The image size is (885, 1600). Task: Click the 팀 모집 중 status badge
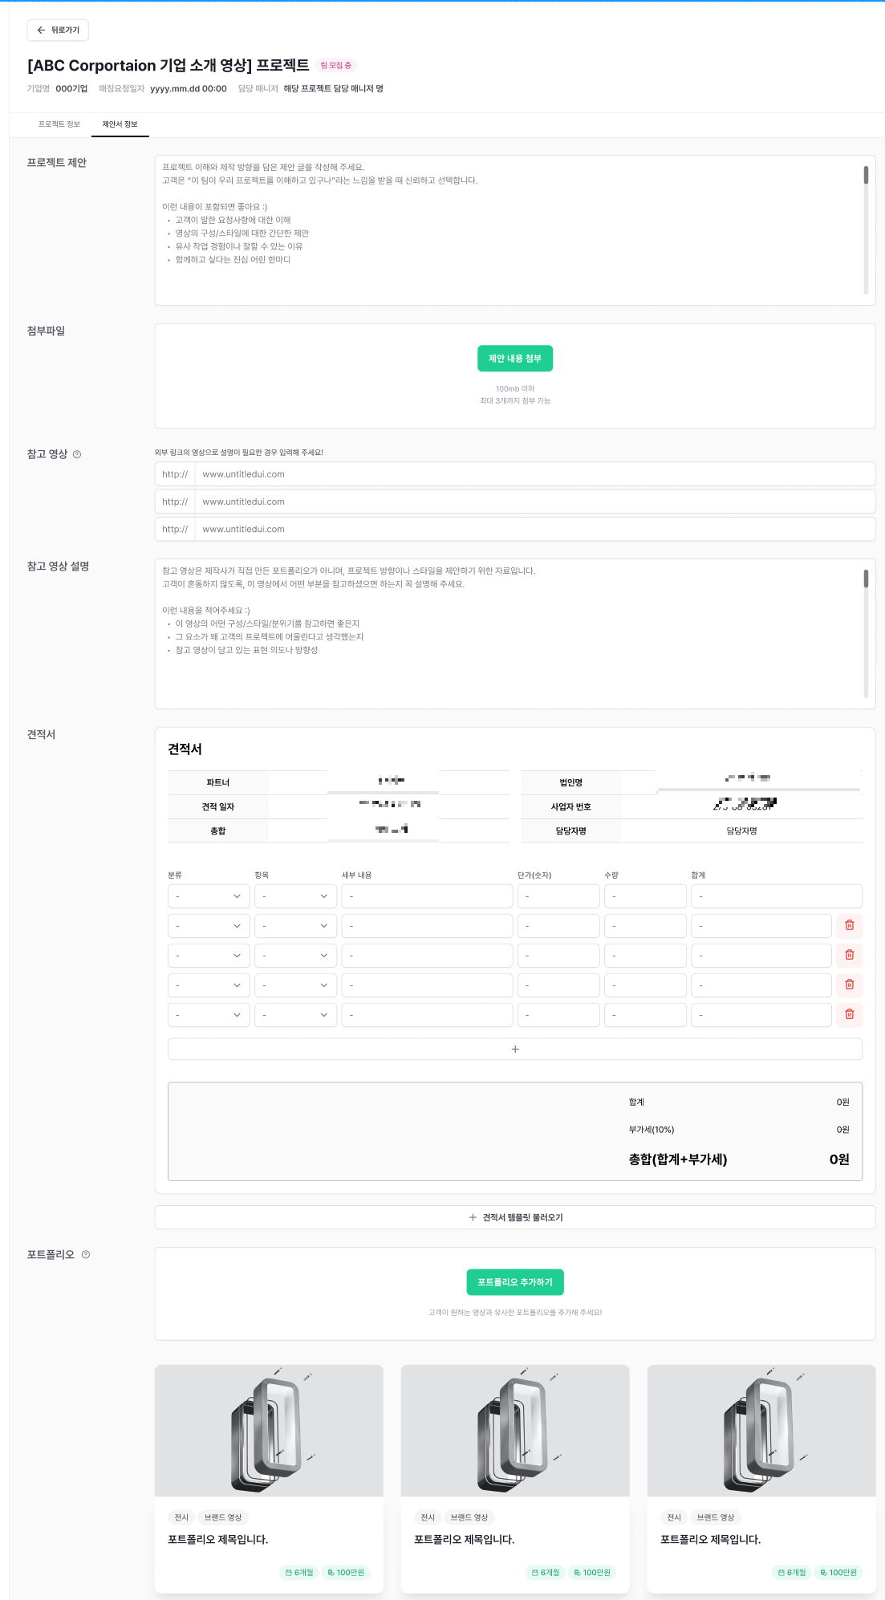[x=336, y=66]
